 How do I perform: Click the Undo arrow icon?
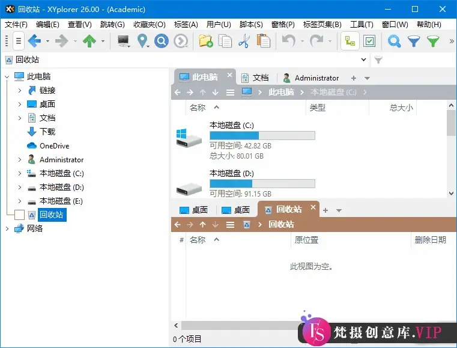pyautogui.click(x=289, y=41)
